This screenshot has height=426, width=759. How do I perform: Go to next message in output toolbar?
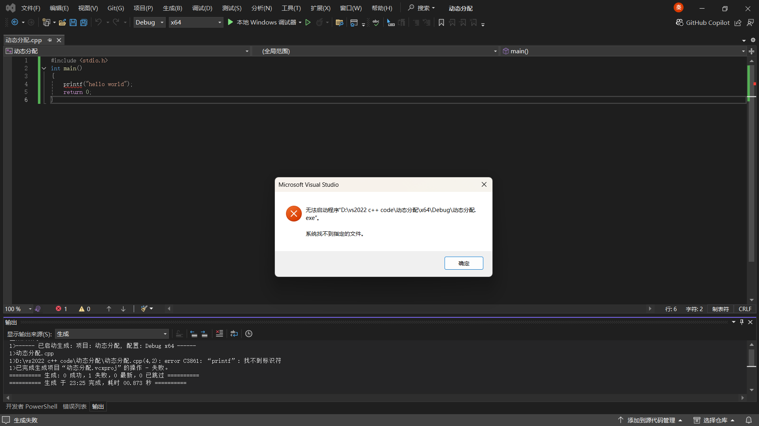[x=204, y=334]
